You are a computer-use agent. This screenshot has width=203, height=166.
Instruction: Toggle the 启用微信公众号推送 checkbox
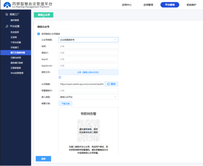(38, 34)
